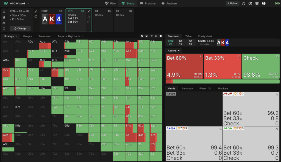Open the Reports: High cards dropdown
The image size is (281, 162).
[71, 36]
